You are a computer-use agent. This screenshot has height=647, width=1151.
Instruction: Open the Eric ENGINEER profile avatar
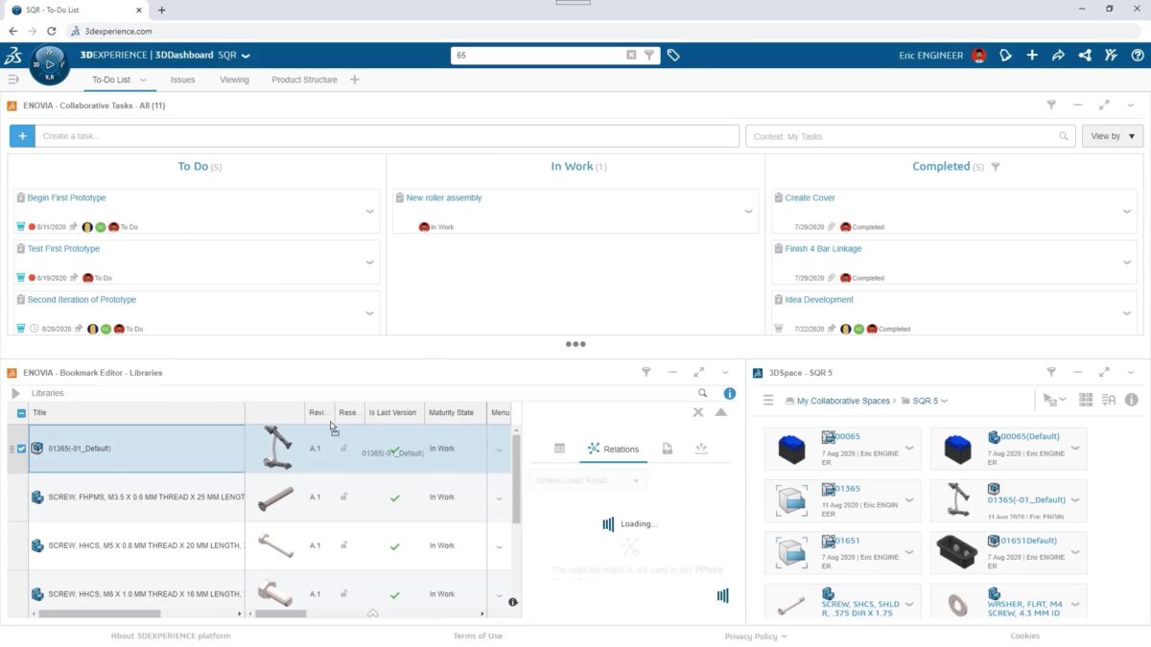tap(978, 56)
